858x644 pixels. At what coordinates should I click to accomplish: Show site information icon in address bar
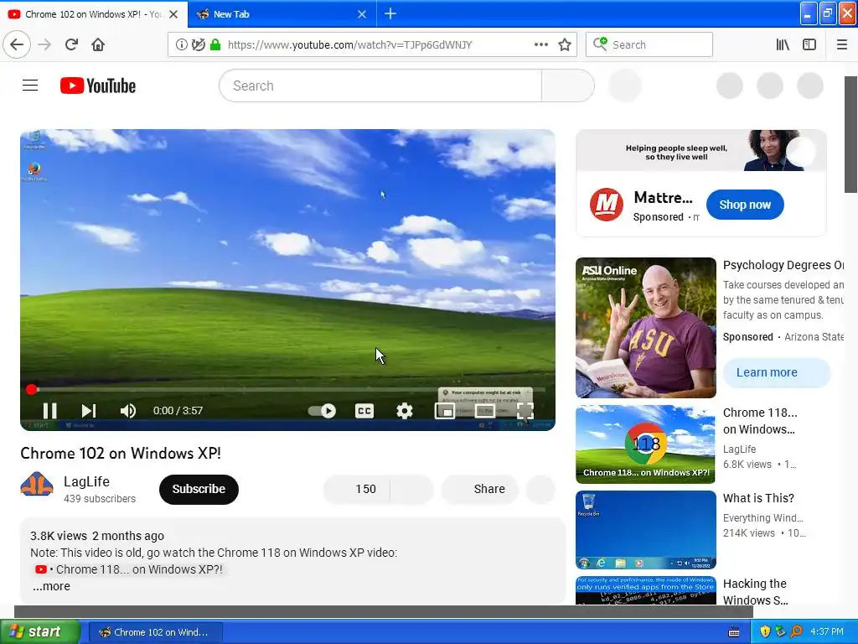click(x=181, y=44)
